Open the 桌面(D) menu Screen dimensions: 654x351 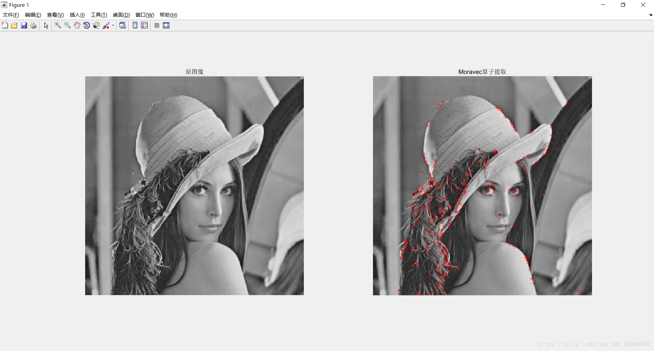point(121,15)
